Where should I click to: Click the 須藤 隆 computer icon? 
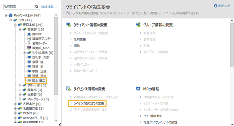29,62
